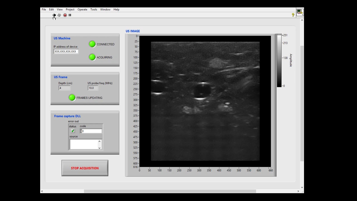
Task: Click the source box scroll-up arrow
Action: click(100, 141)
